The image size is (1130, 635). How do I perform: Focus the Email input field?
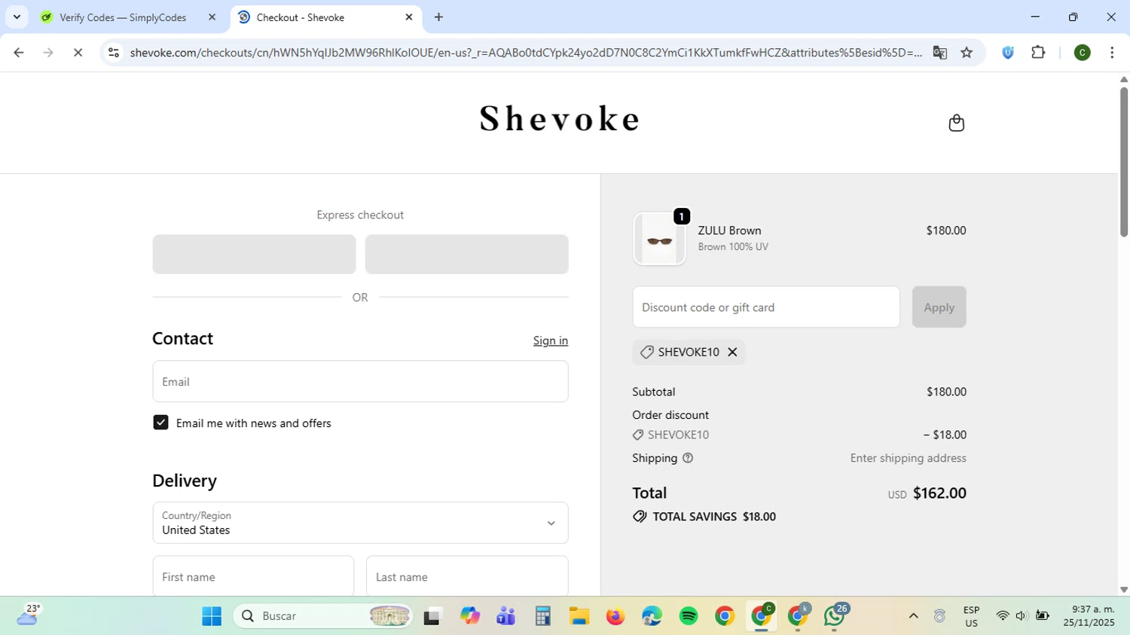point(360,381)
